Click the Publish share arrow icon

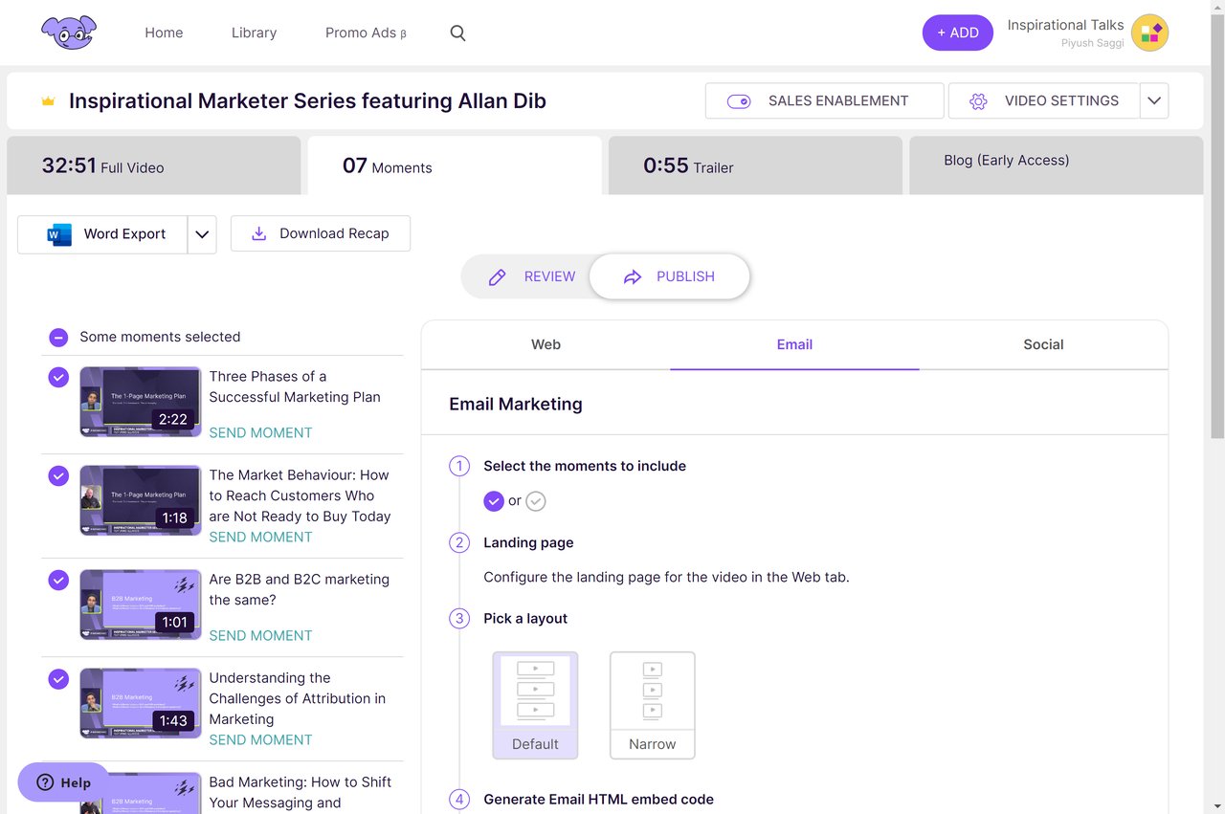click(x=632, y=277)
